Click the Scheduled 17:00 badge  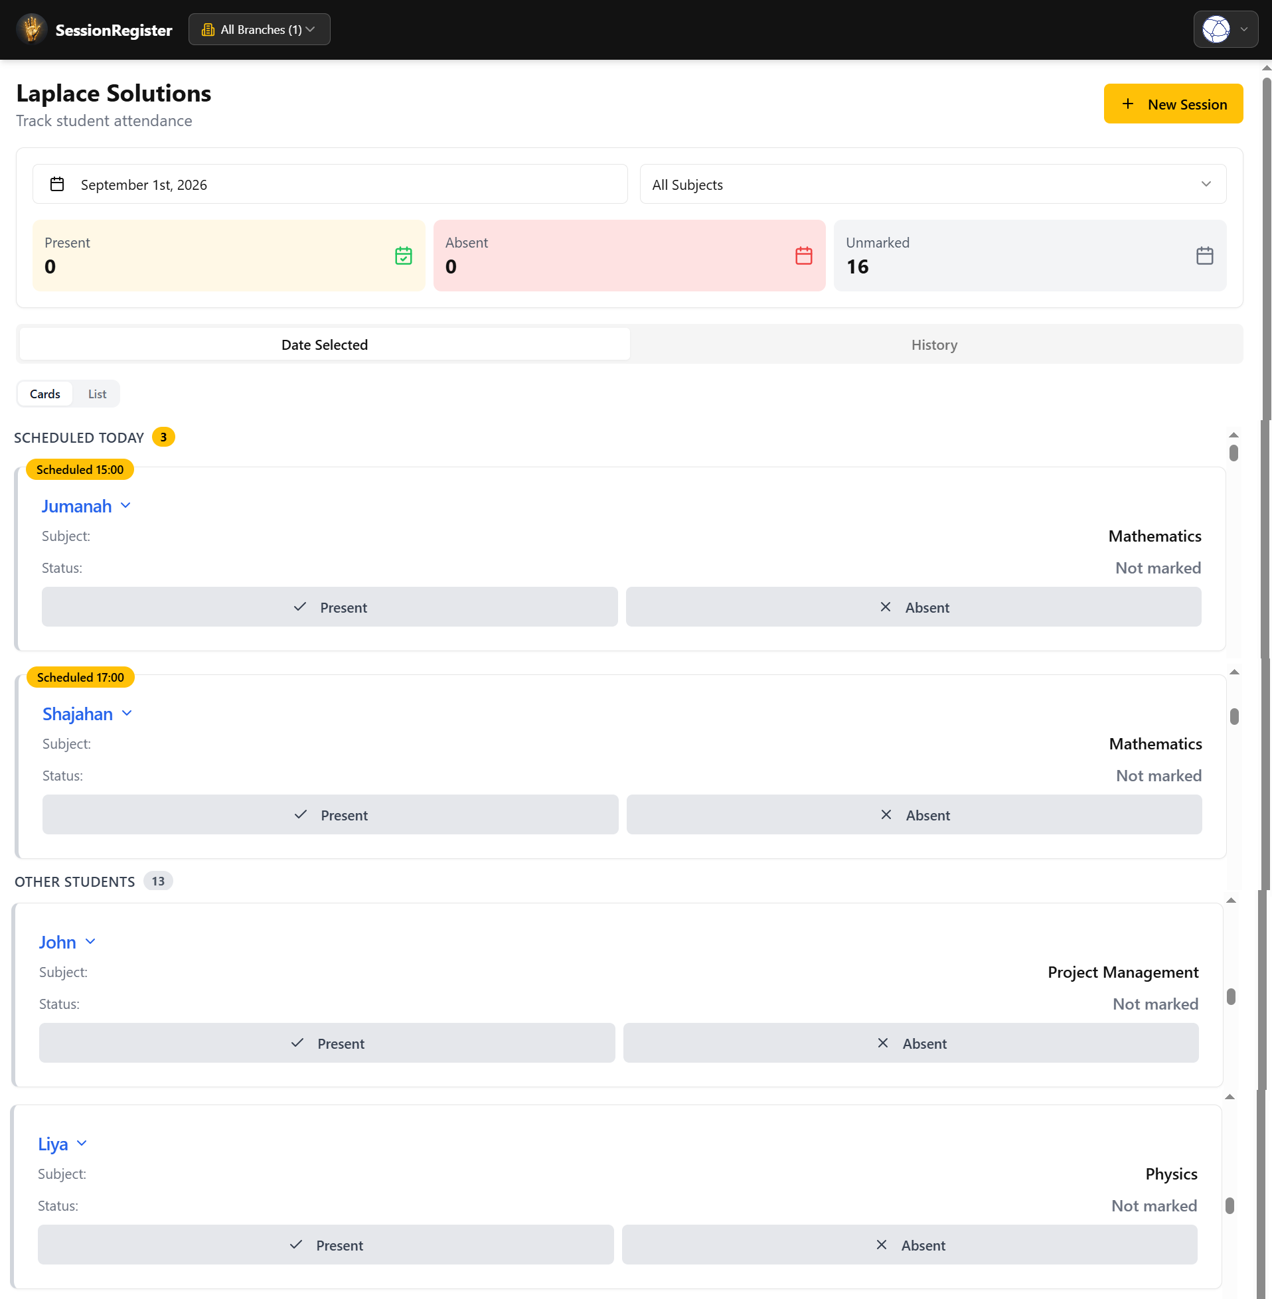pyautogui.click(x=81, y=677)
